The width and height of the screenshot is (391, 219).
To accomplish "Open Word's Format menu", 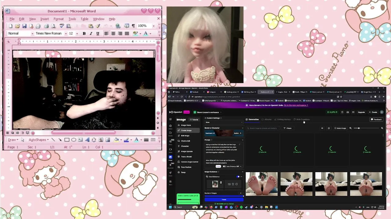I will [59, 19].
